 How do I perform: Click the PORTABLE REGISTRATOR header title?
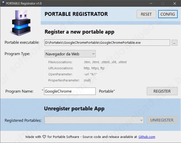(76, 14)
